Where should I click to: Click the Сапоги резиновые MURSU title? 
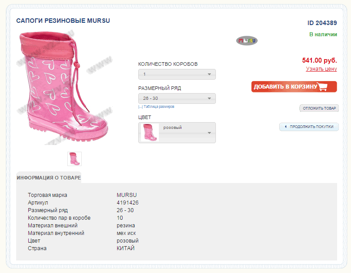(63, 21)
